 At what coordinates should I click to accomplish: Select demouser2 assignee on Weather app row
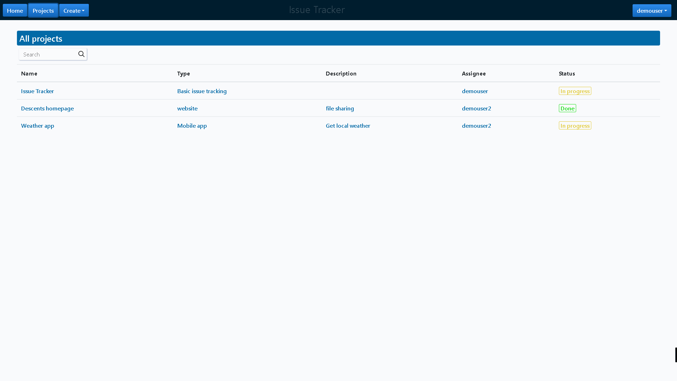(x=476, y=126)
